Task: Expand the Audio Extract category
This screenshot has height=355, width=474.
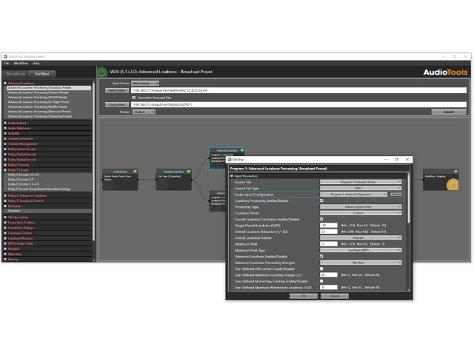Action: [5, 123]
